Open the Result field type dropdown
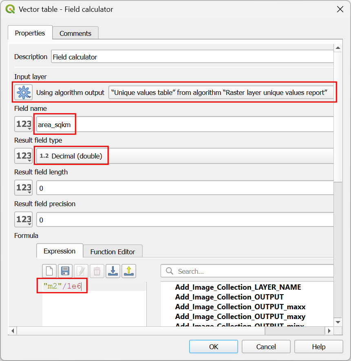The width and height of the screenshot is (351, 361). coord(183,156)
